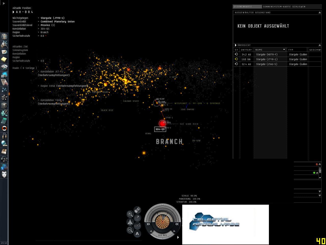The image size is (326, 245).
Task: Click the zoom out magnifier HUD button
Action: click(130, 230)
